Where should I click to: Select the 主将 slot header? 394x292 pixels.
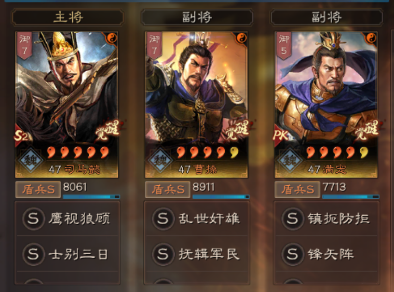(68, 17)
